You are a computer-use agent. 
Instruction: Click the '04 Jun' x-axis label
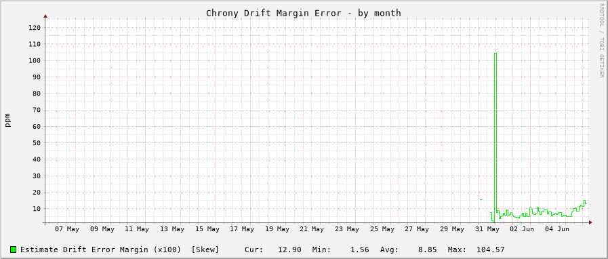pos(558,230)
